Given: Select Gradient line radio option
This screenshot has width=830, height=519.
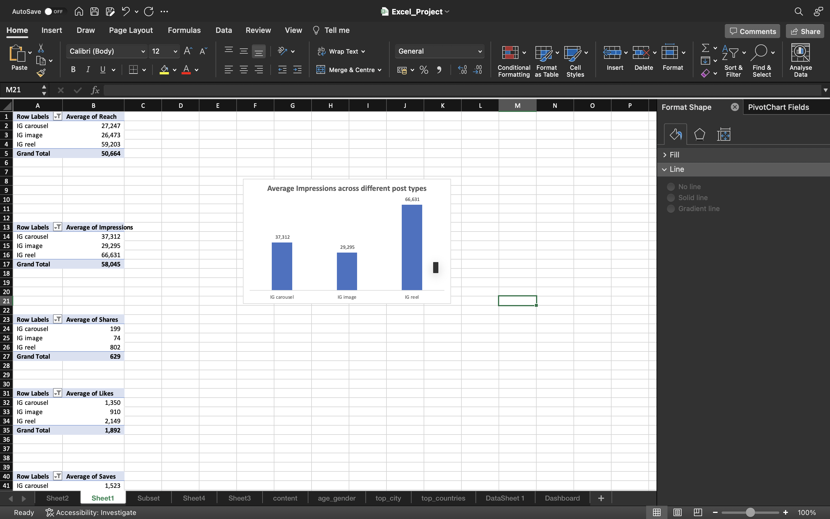Looking at the screenshot, I should (x=671, y=209).
